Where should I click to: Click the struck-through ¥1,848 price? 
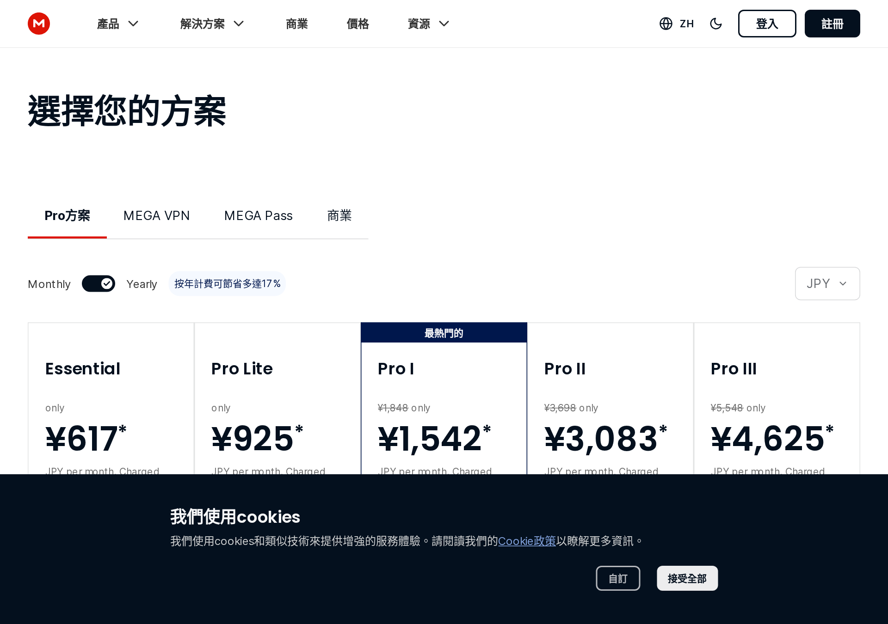[x=393, y=408]
